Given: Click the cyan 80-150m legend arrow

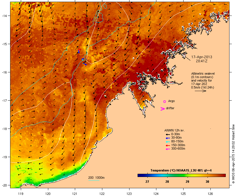Looking at the screenshot, I should 168,142.
